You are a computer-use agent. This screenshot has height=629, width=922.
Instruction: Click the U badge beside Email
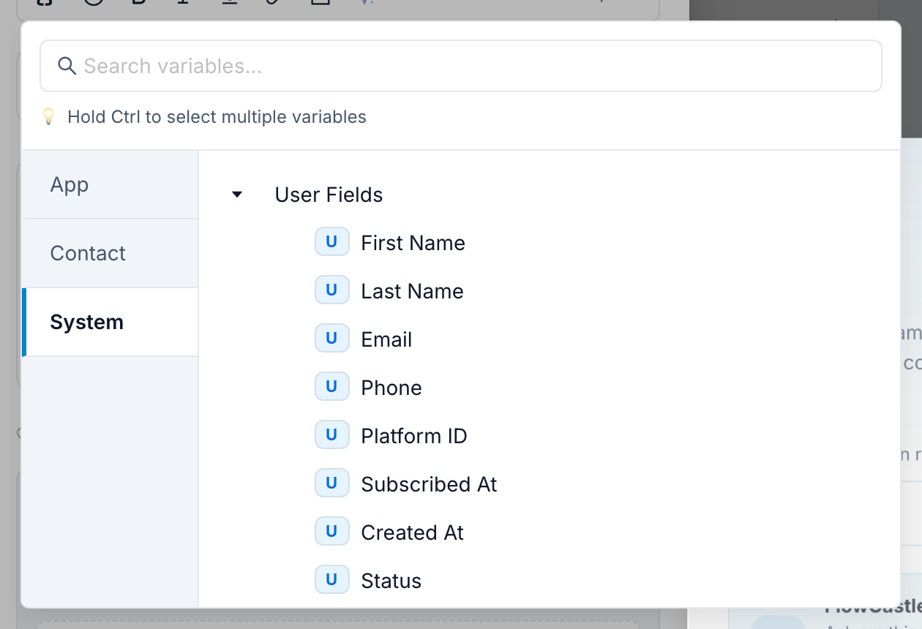331,339
